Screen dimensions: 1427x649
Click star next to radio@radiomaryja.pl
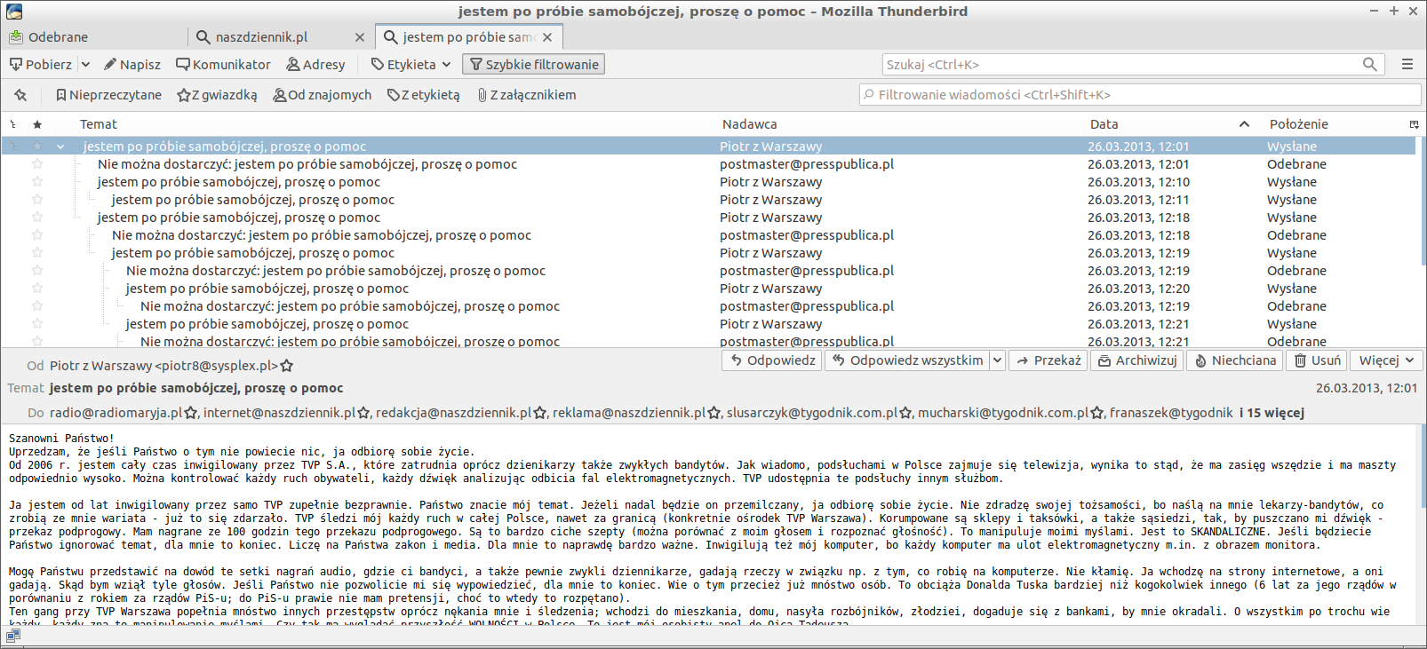click(x=191, y=413)
